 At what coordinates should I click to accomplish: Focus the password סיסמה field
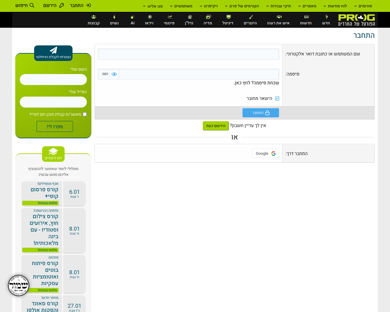point(199,74)
